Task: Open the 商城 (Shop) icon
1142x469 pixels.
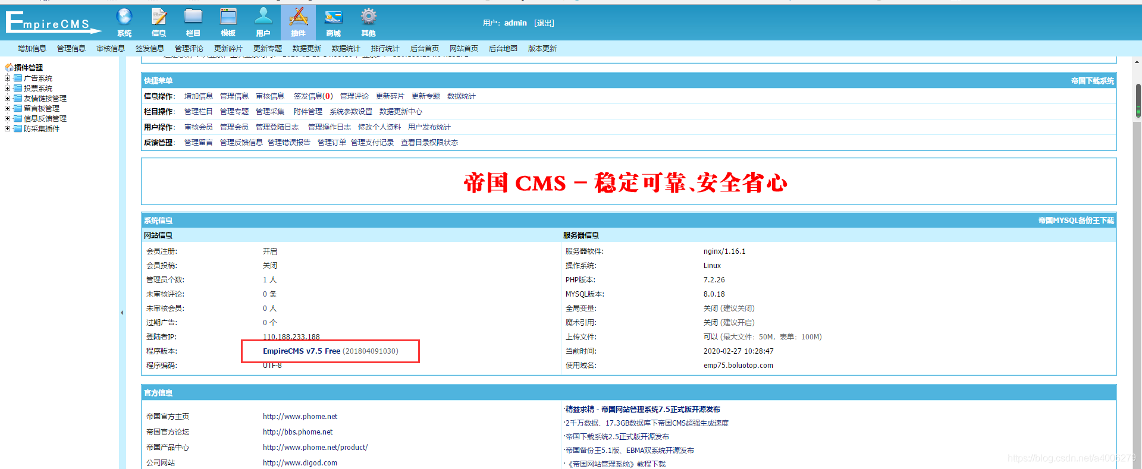Action: coord(333,23)
